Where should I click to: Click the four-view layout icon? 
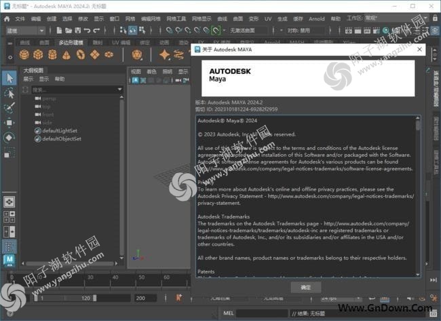[9, 216]
